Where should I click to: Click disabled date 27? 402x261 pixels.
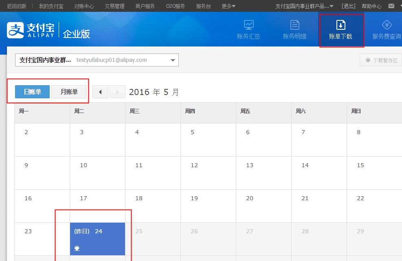(264, 239)
